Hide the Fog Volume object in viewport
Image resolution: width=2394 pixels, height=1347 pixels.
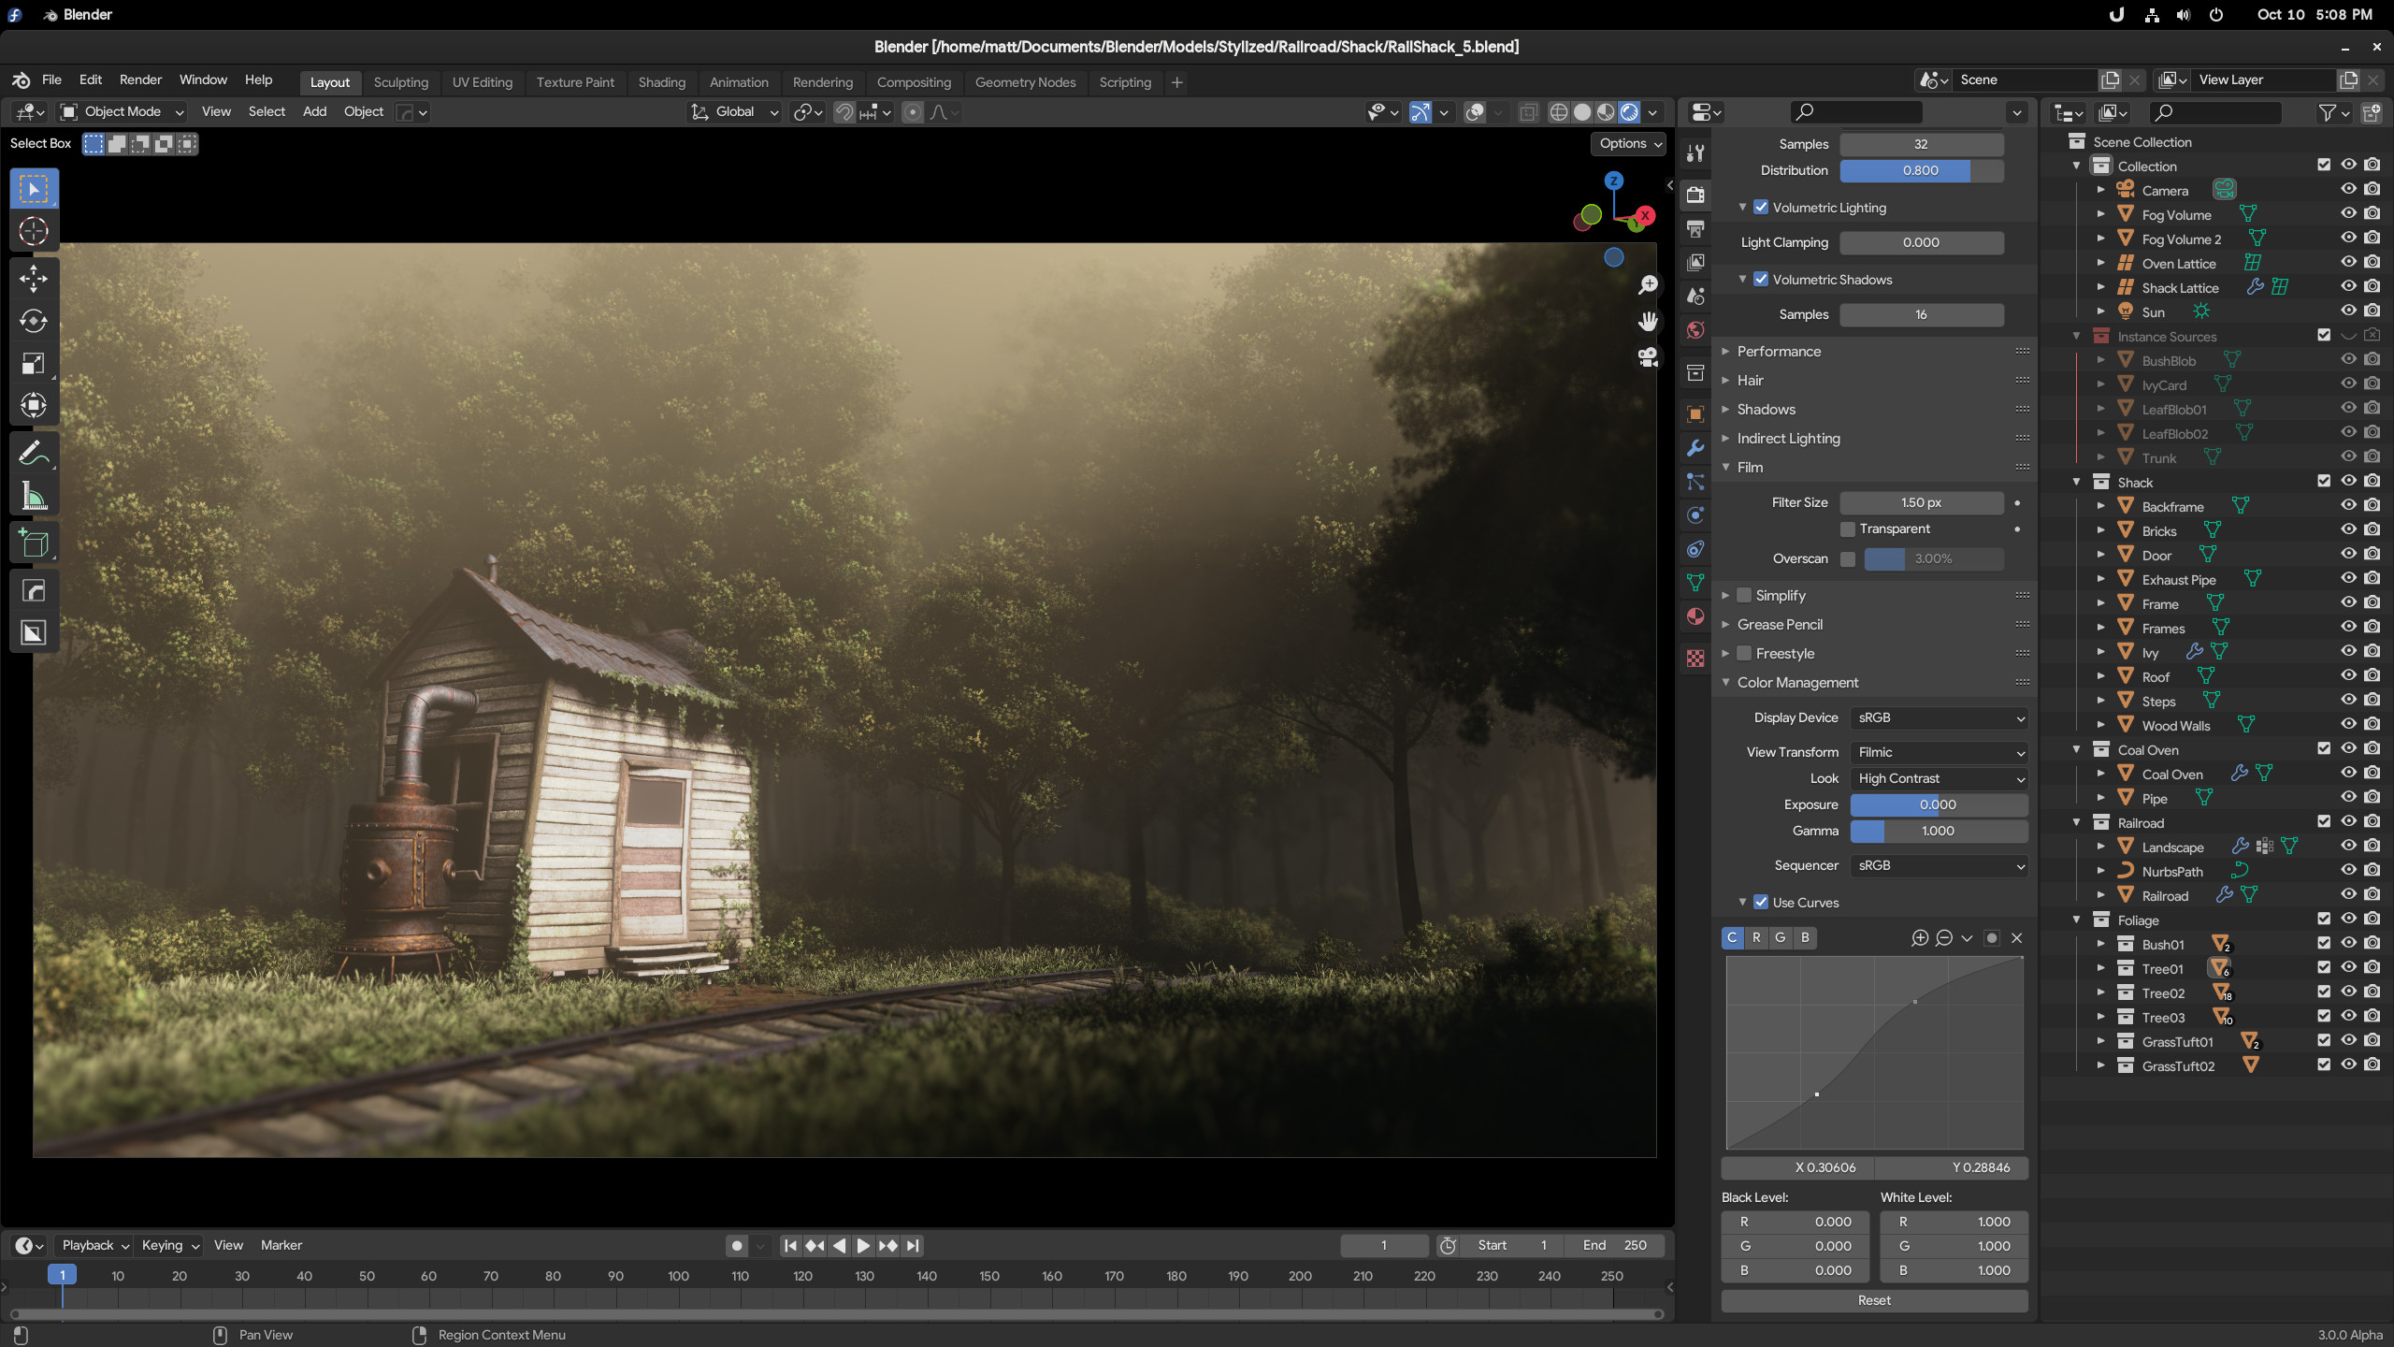(2348, 214)
